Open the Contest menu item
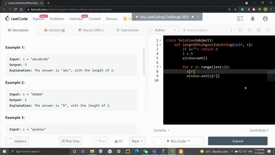This screenshot has width=275, height=155. click(x=95, y=19)
